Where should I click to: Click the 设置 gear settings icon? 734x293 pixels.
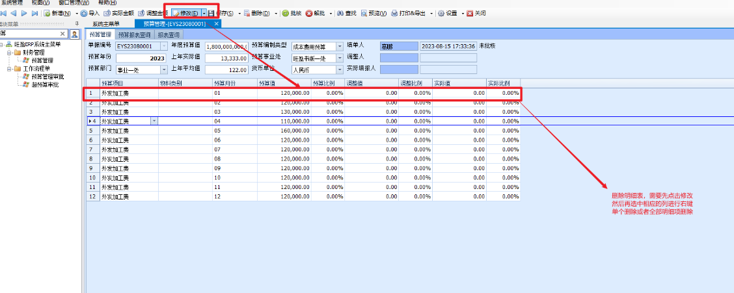[441, 13]
